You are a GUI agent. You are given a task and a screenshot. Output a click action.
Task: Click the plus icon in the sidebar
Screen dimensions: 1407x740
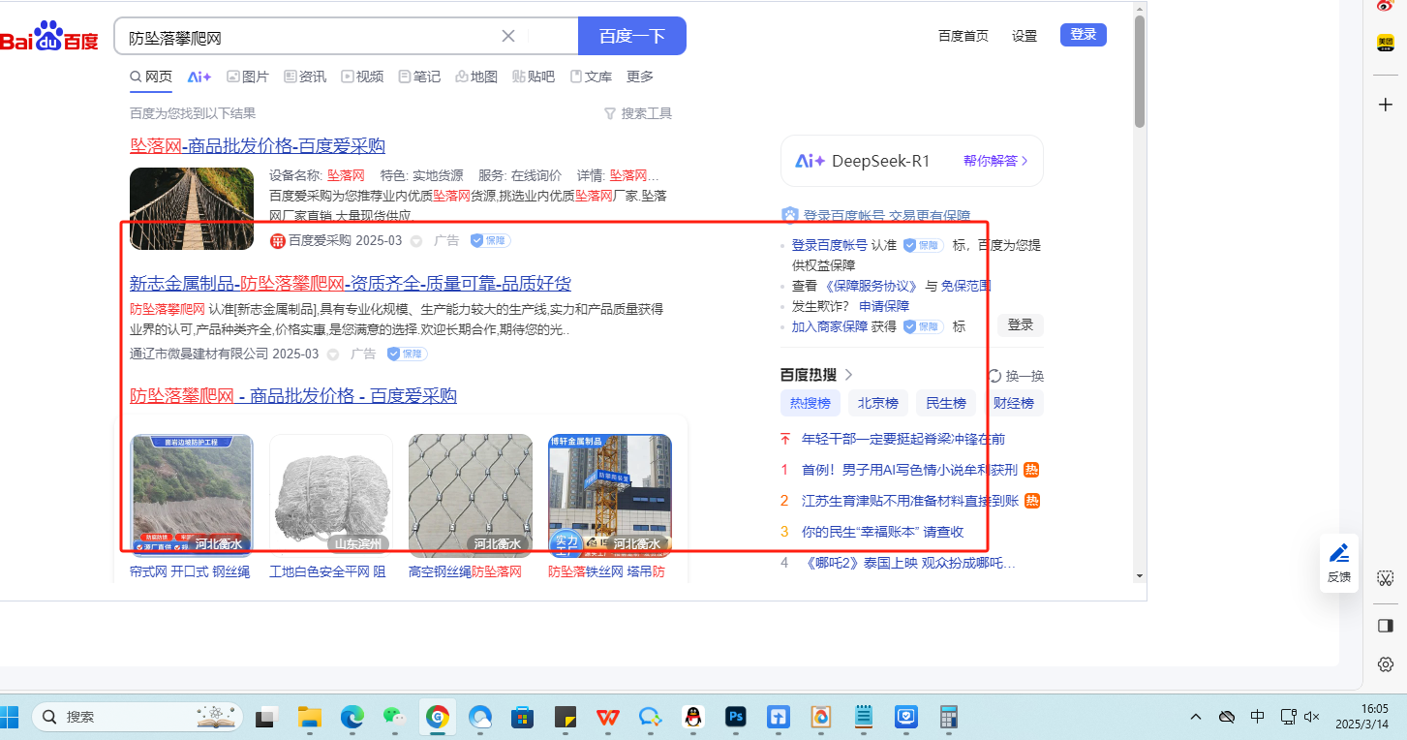(1385, 104)
